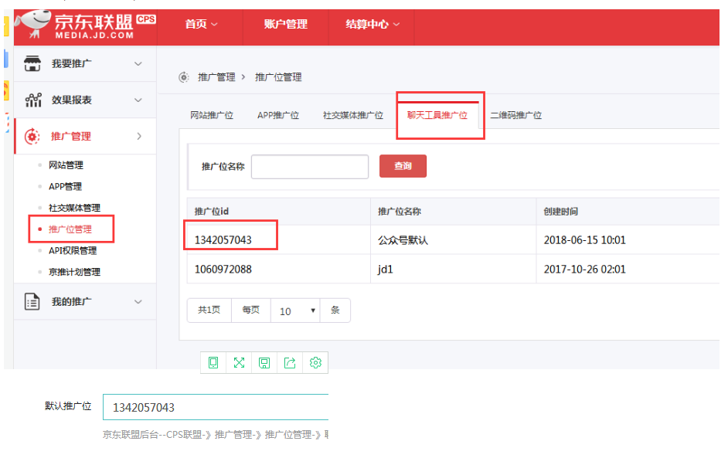The width and height of the screenshot is (728, 458).
Task: Switch to the 网站推广位 tab
Action: tap(212, 115)
